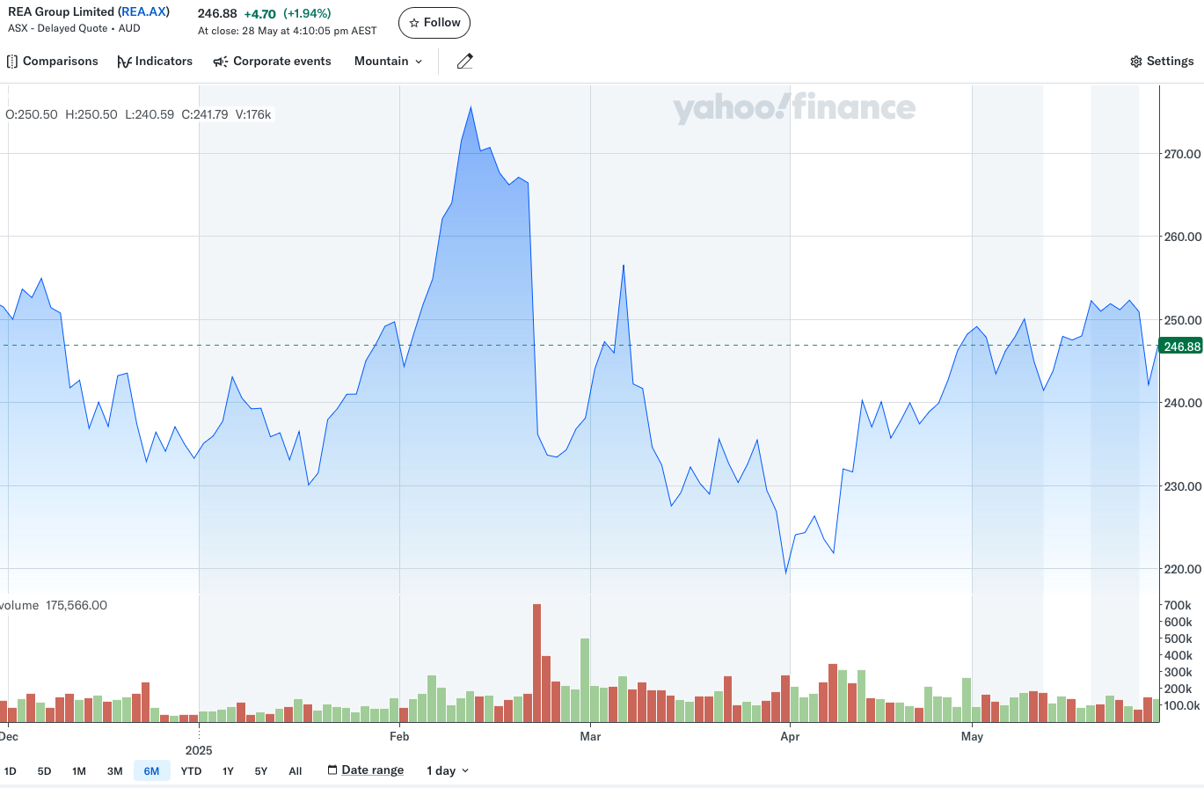Select the 1M time range
This screenshot has height=788, width=1204.
79,771
